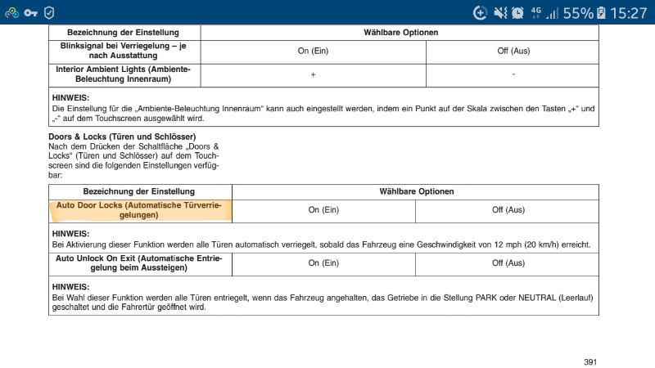The height and width of the screenshot is (368, 655).
Task: Tap the muted sound status icon
Action: tap(500, 12)
